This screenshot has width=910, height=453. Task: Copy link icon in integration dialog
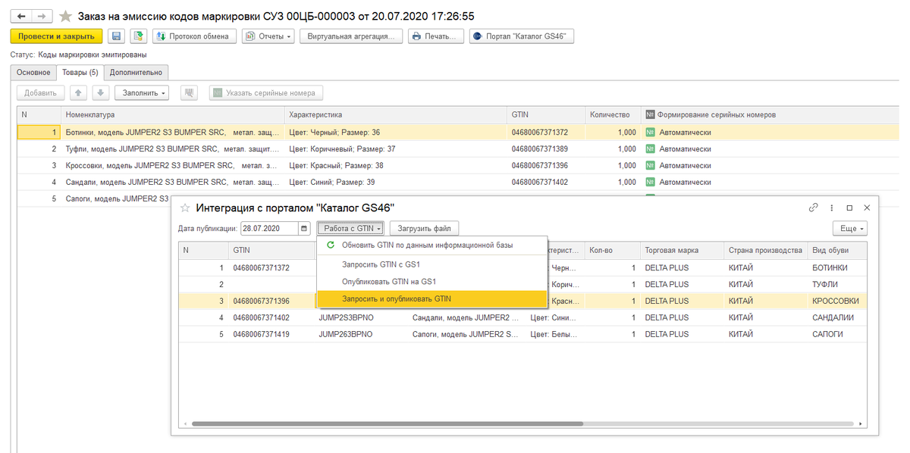814,208
